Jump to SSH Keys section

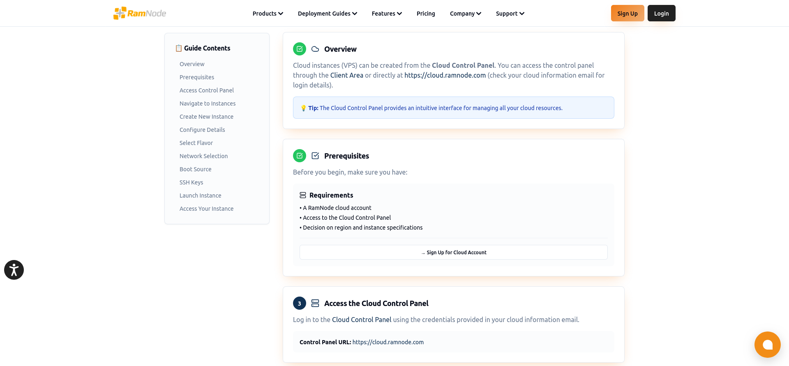(x=191, y=182)
